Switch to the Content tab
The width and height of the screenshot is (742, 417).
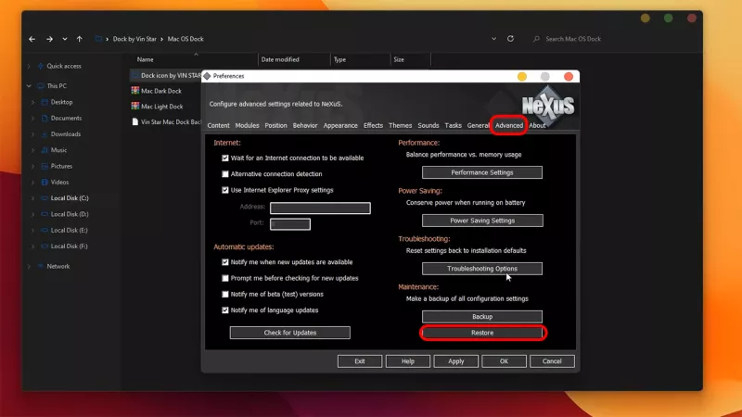point(218,126)
